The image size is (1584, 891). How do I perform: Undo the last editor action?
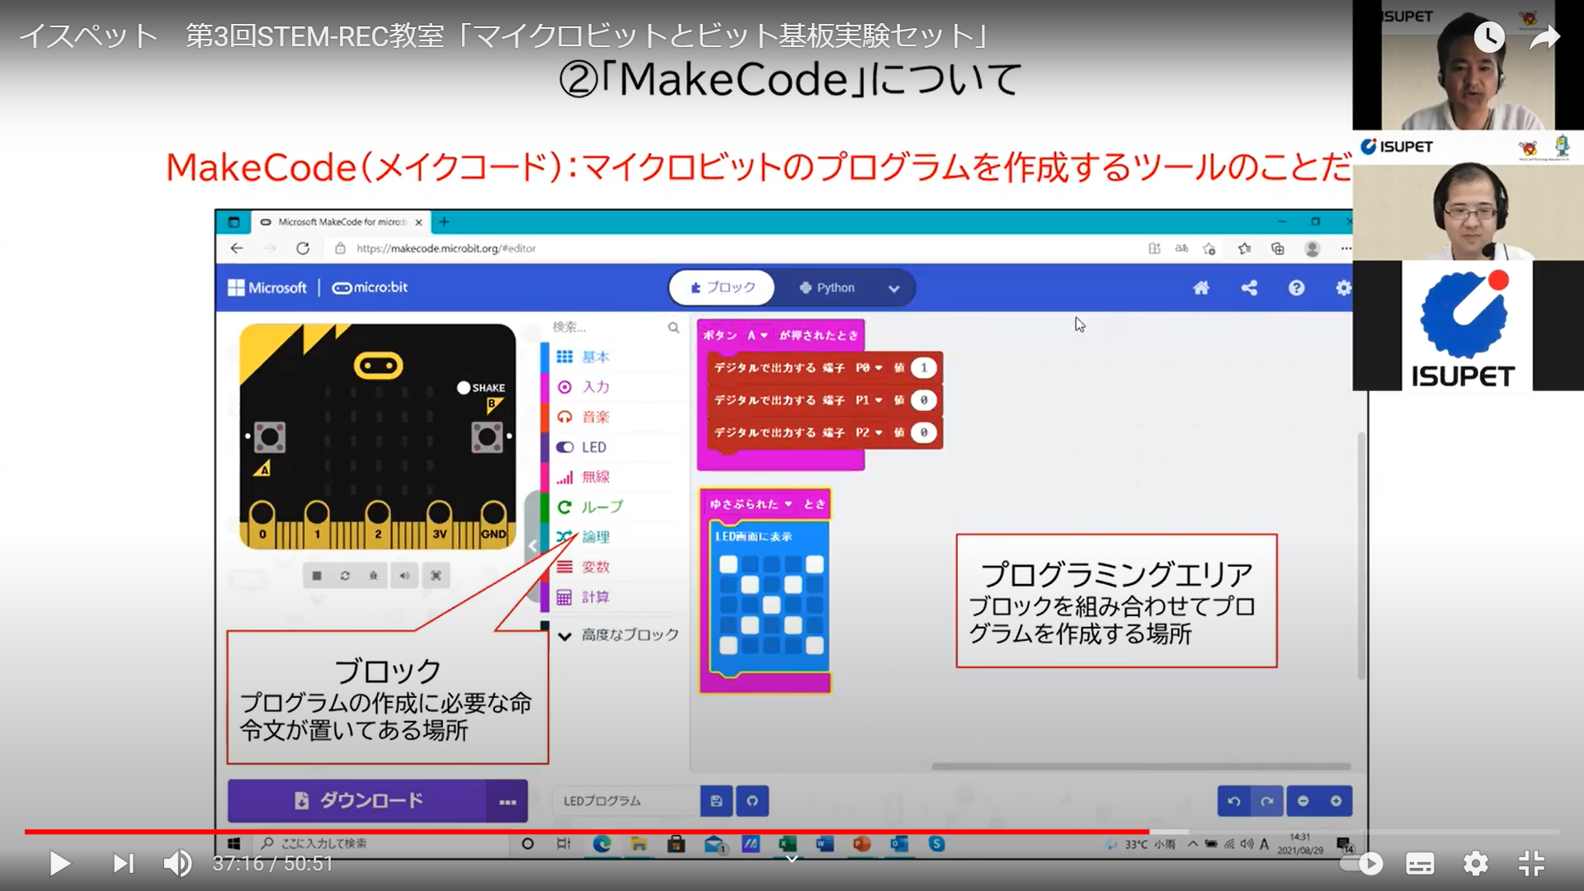click(x=1234, y=801)
